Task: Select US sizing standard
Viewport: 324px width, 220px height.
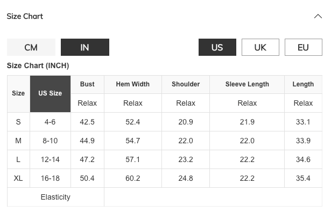Action: [x=217, y=47]
